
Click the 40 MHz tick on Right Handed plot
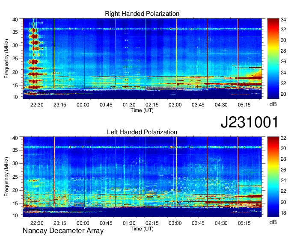[x=15, y=20]
